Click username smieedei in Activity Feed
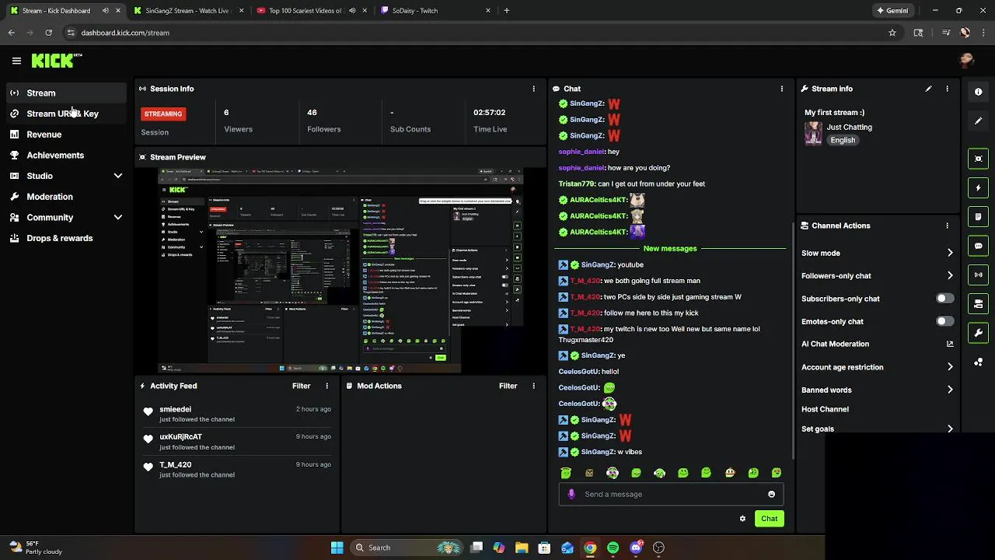Image resolution: width=995 pixels, height=560 pixels. (x=175, y=409)
